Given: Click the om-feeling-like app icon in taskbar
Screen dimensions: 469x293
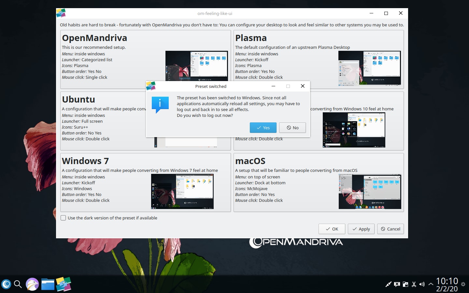Looking at the screenshot, I should click(x=64, y=284).
